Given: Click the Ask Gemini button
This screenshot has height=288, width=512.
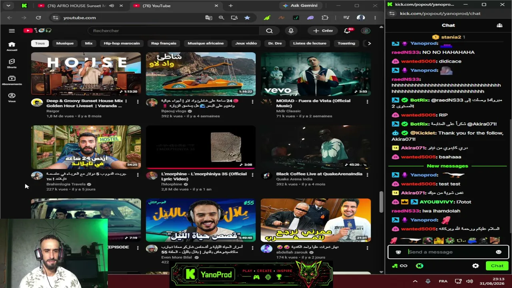Looking at the screenshot, I should [x=300, y=6].
